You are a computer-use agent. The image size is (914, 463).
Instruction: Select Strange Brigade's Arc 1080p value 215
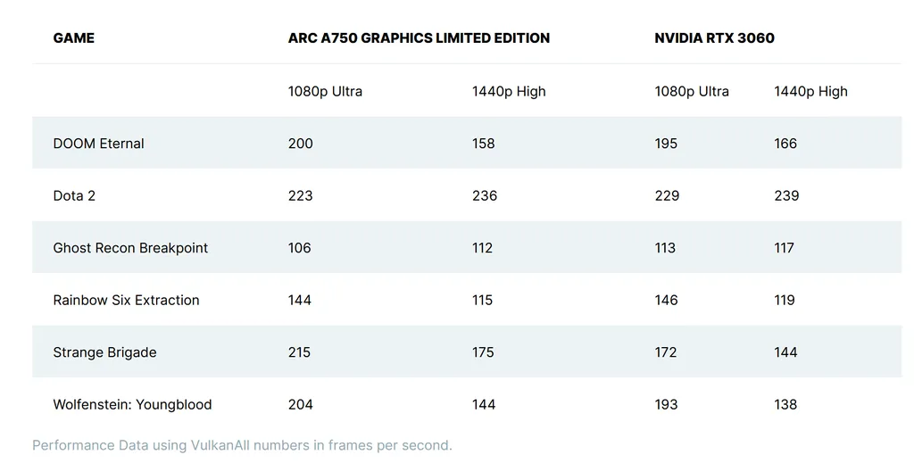300,352
